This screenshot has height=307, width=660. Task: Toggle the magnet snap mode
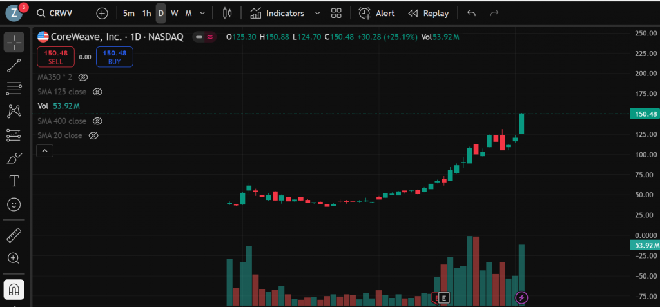[x=14, y=289]
